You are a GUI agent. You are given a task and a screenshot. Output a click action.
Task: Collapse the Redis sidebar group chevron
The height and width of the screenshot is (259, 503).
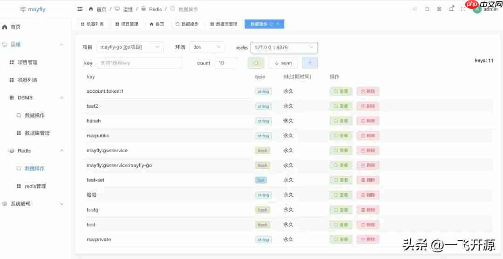click(62, 150)
